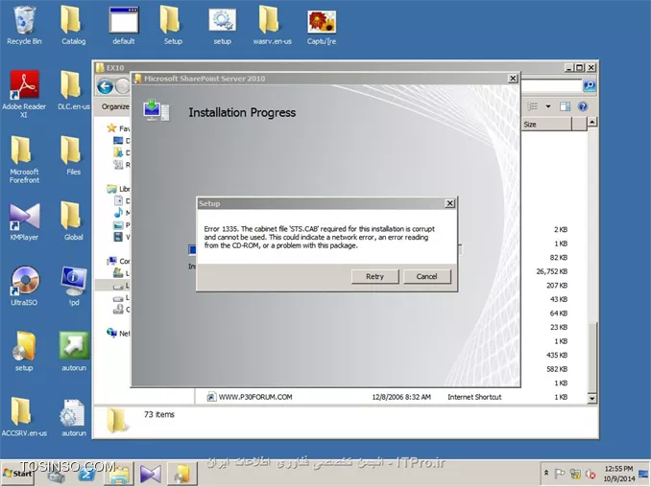
Task: Open the Catalog folder on desktop
Action: [x=73, y=26]
